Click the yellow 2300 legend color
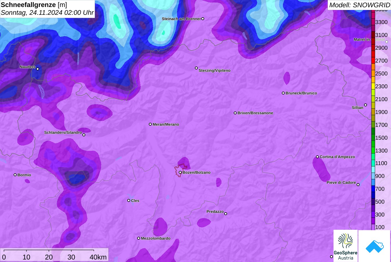Image resolution: width=391 pixels, height=262 pixels. tap(373, 86)
